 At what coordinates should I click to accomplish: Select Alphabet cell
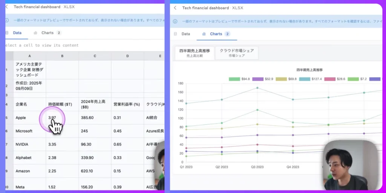pyautogui.click(x=29, y=158)
